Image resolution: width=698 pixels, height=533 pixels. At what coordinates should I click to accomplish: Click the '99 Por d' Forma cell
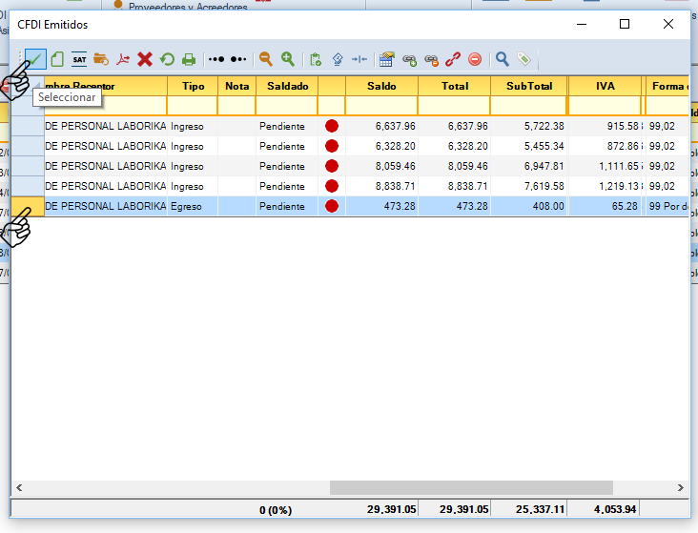point(668,206)
